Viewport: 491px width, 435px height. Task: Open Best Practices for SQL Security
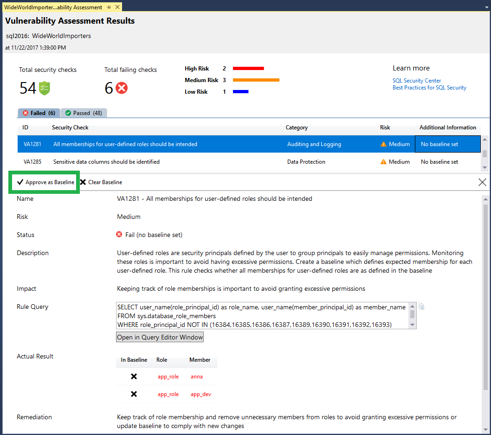tap(429, 87)
